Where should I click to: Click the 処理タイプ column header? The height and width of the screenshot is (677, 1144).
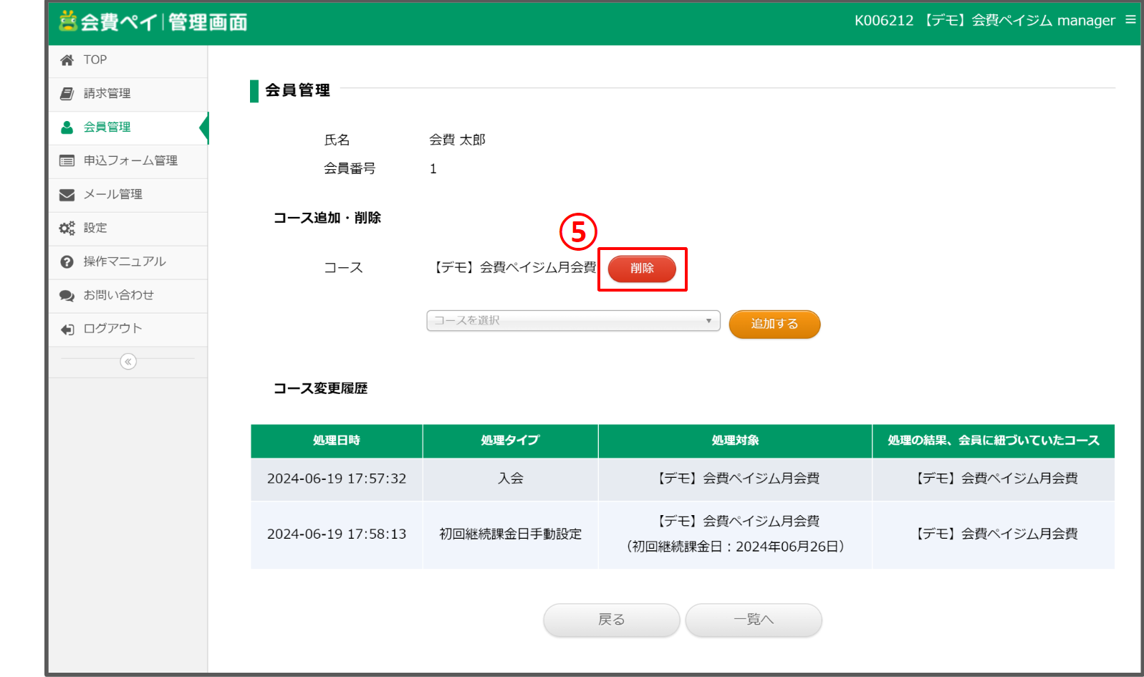pos(510,441)
